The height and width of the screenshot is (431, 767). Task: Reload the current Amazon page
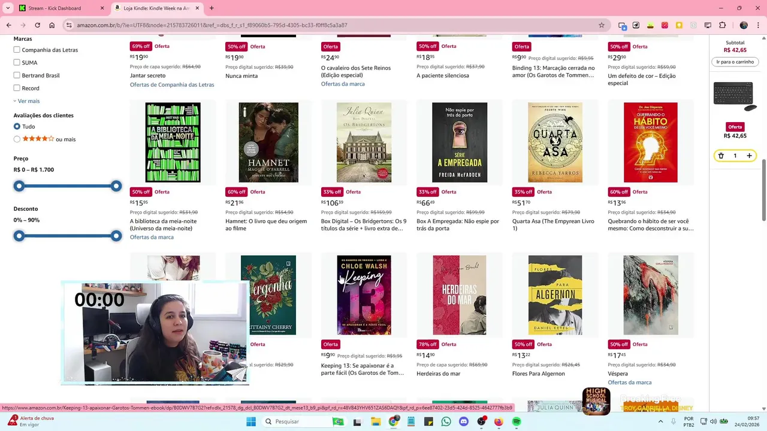[37, 25]
